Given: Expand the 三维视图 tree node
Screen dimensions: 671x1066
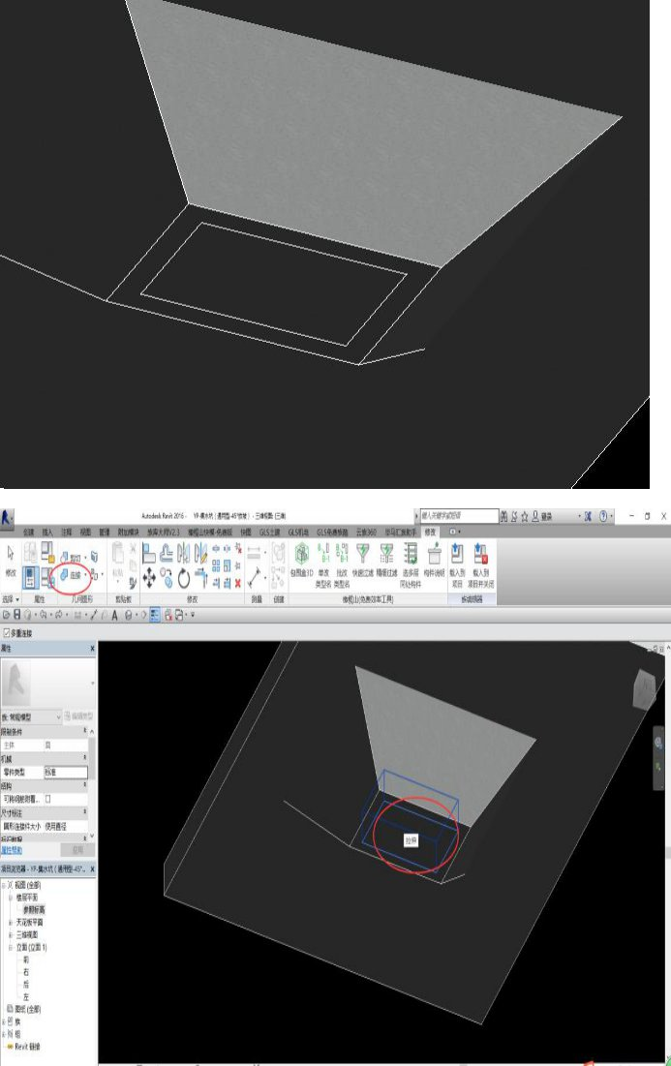Looking at the screenshot, I should 11,933.
